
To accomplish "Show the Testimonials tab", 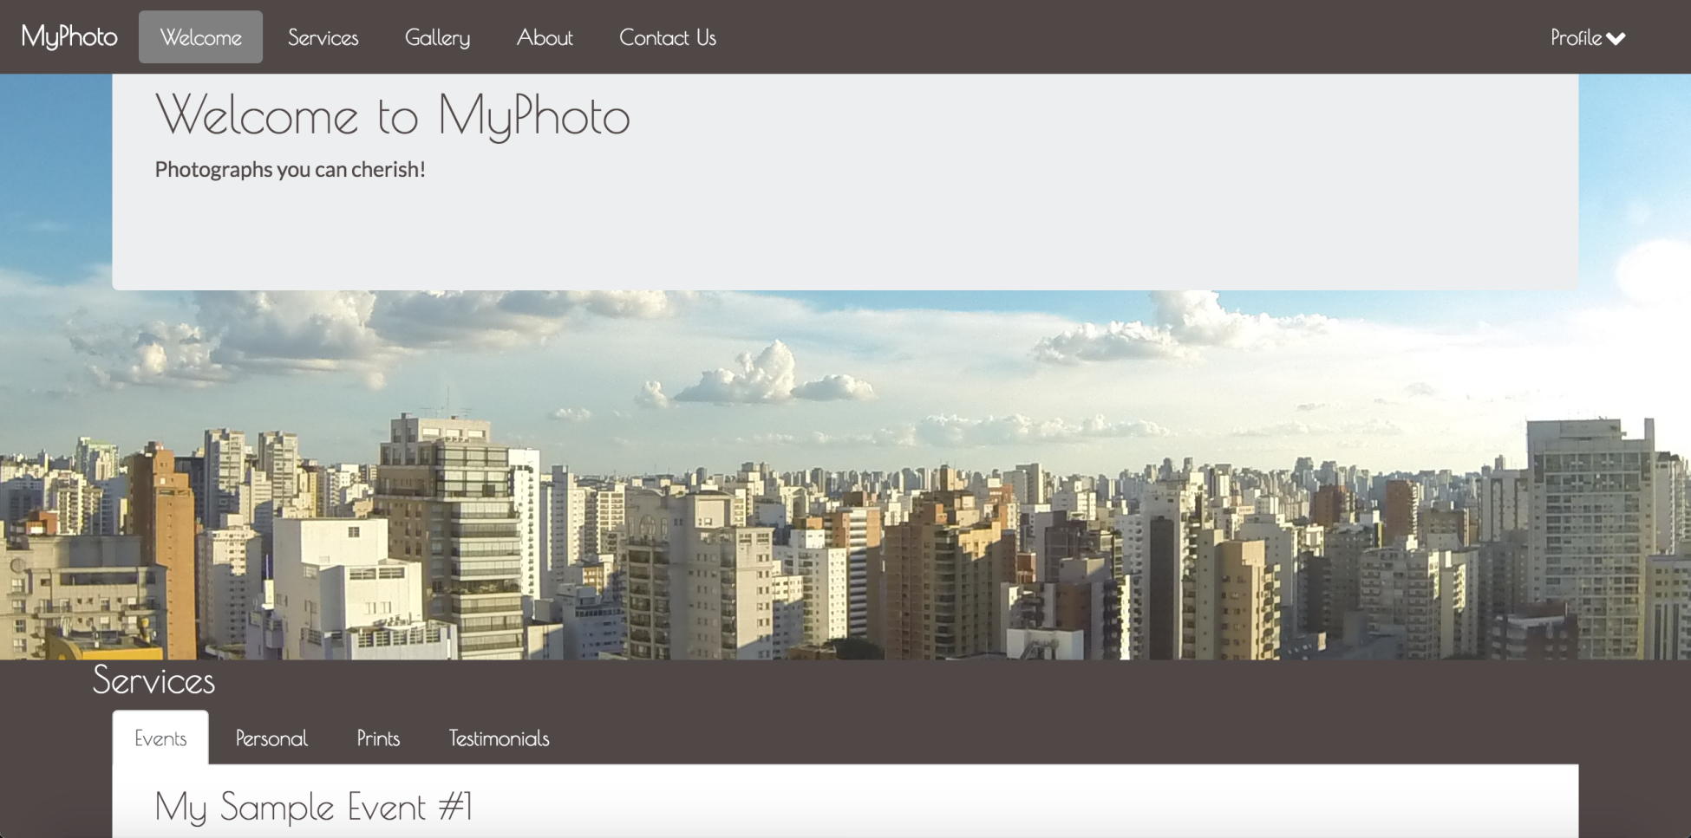I will [x=499, y=738].
